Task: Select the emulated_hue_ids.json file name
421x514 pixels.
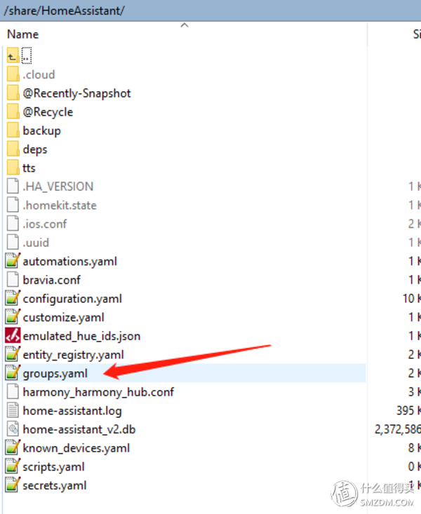Action: coord(81,336)
